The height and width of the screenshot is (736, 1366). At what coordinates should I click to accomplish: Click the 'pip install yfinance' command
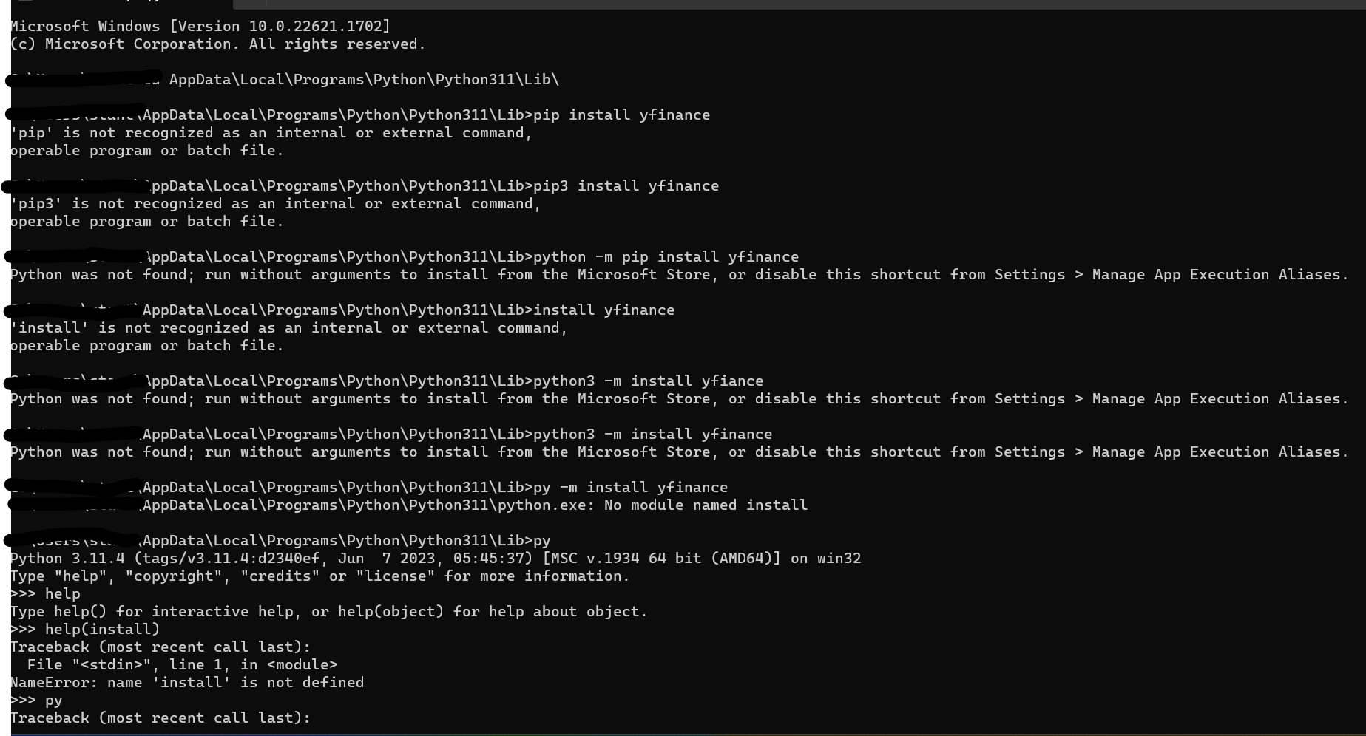click(x=621, y=115)
